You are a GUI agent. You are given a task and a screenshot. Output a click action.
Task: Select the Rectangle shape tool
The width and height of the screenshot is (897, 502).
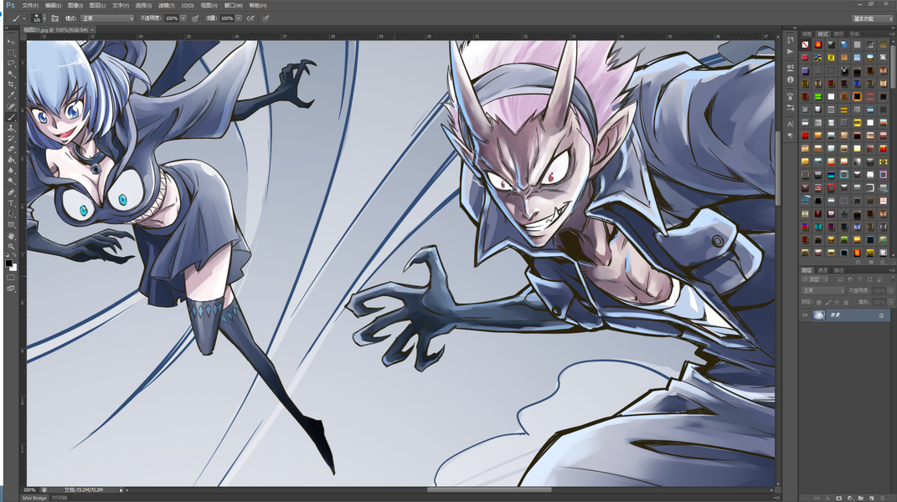point(11,224)
